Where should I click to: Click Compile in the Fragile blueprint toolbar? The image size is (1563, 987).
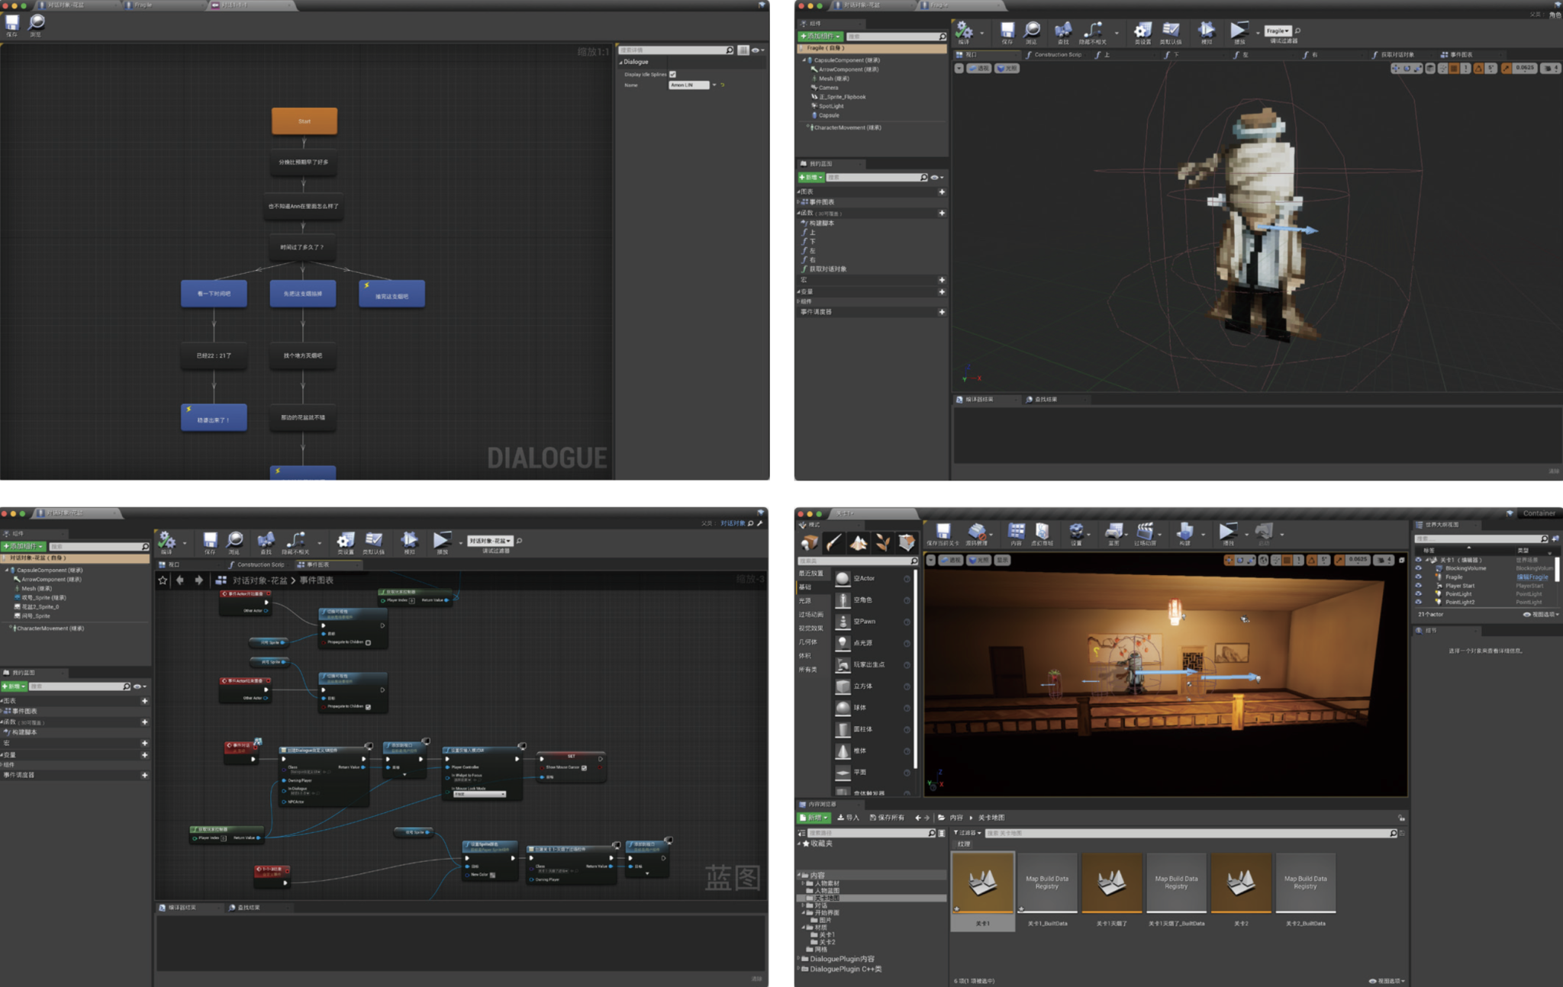tap(964, 31)
